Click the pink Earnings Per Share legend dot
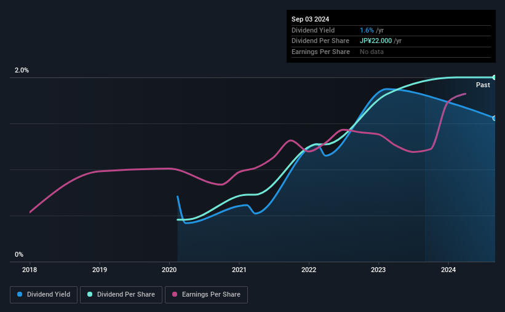Viewport: 505px width, 312px height. click(175, 295)
